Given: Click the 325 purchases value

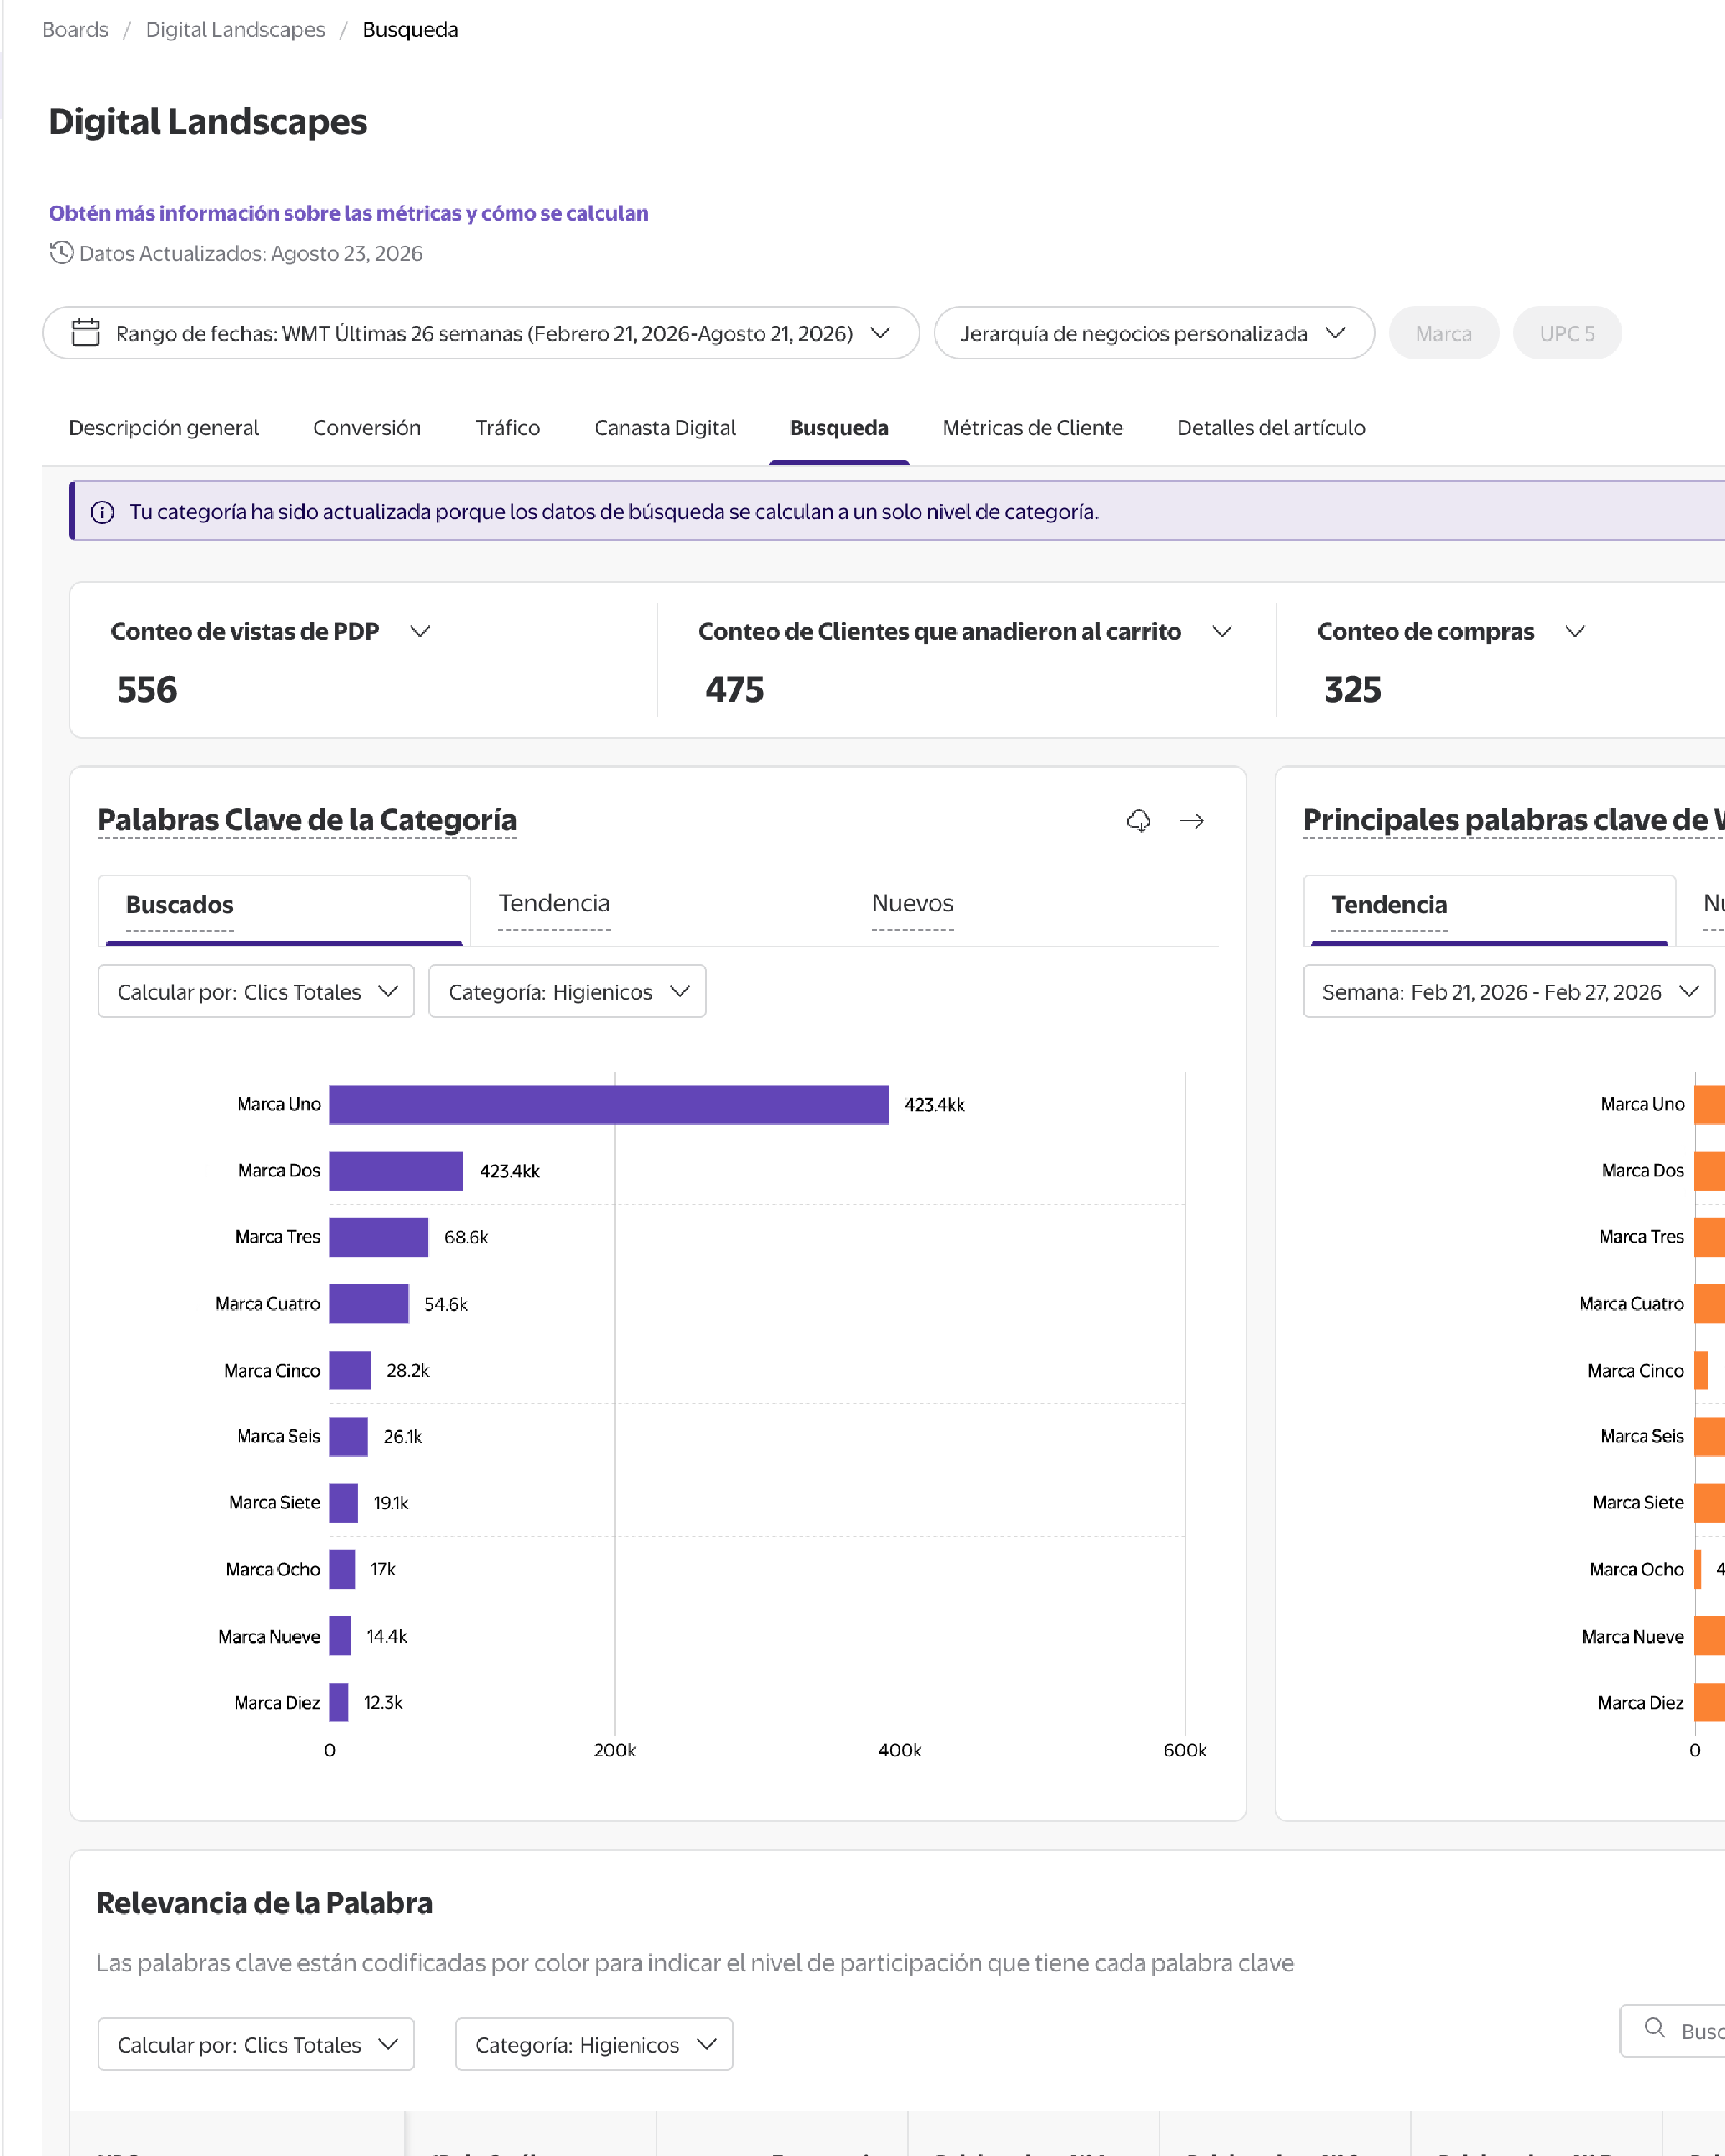Looking at the screenshot, I should (1354, 690).
